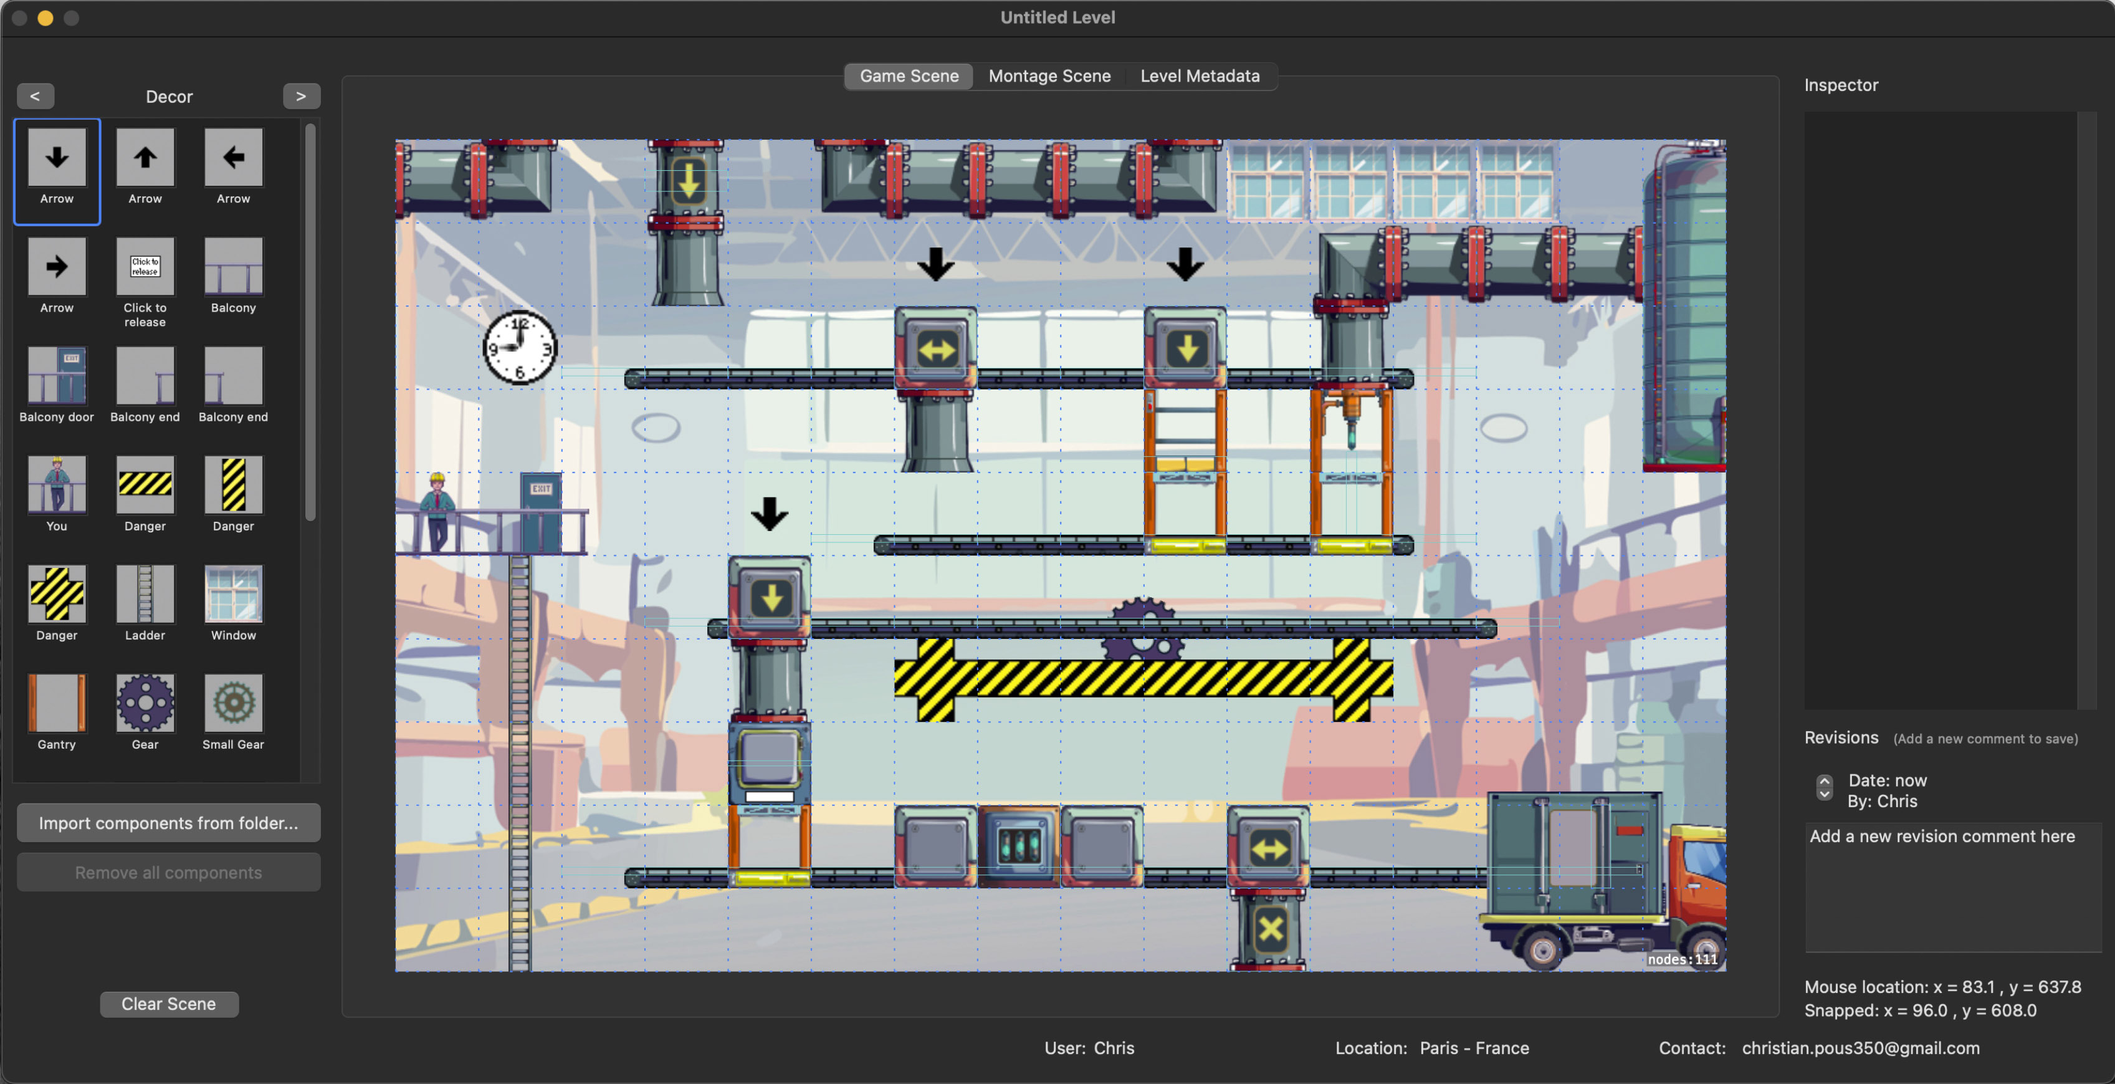Go to the previous component category

point(36,96)
